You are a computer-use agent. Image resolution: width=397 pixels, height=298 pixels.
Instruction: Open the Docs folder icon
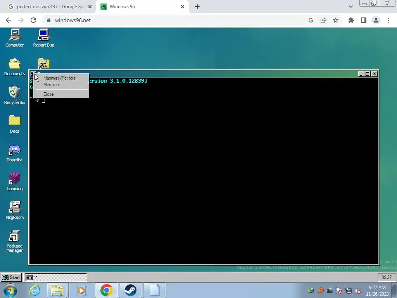[14, 124]
